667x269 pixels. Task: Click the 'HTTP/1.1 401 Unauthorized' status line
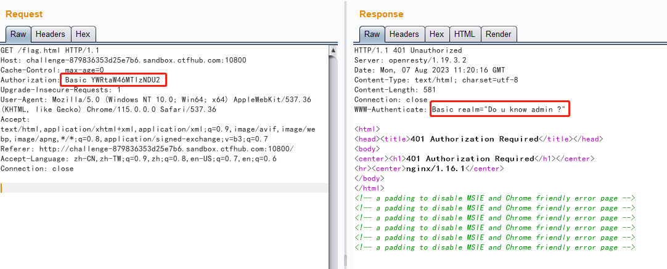(x=408, y=50)
